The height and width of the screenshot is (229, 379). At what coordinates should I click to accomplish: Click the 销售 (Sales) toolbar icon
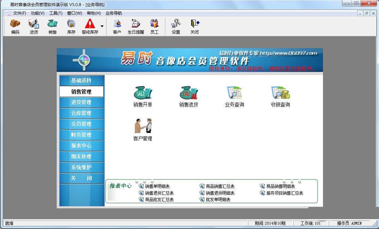click(52, 26)
